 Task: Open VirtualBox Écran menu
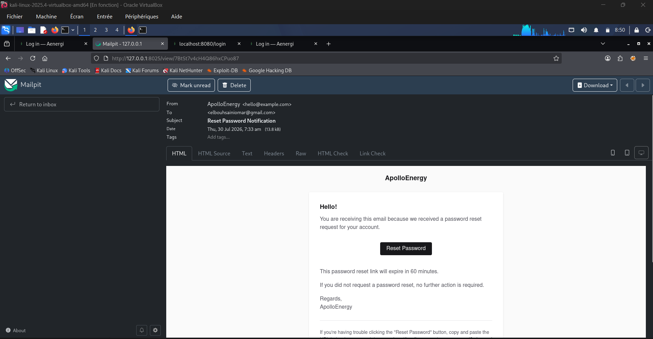pyautogui.click(x=77, y=16)
